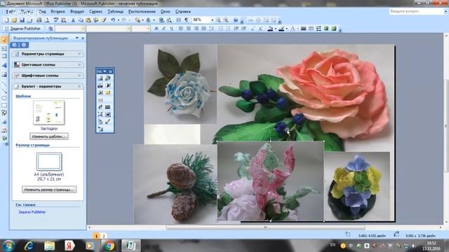Click the Изменить шаблон button
This screenshot has width=449, height=252.
49,136
